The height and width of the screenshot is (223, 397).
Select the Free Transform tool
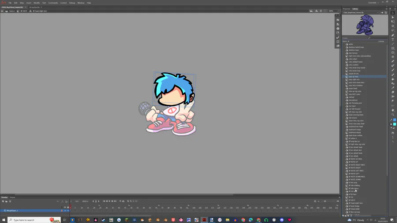393,22
